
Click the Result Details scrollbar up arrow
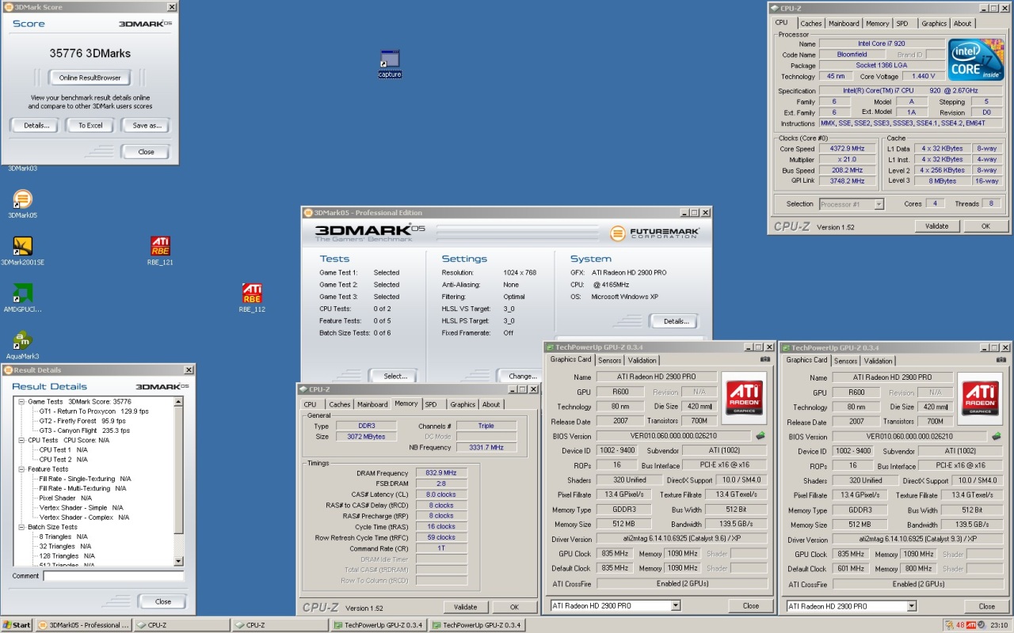point(179,401)
